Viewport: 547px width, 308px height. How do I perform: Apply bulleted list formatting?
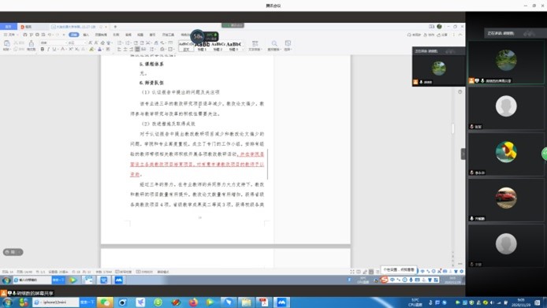(x=120, y=43)
